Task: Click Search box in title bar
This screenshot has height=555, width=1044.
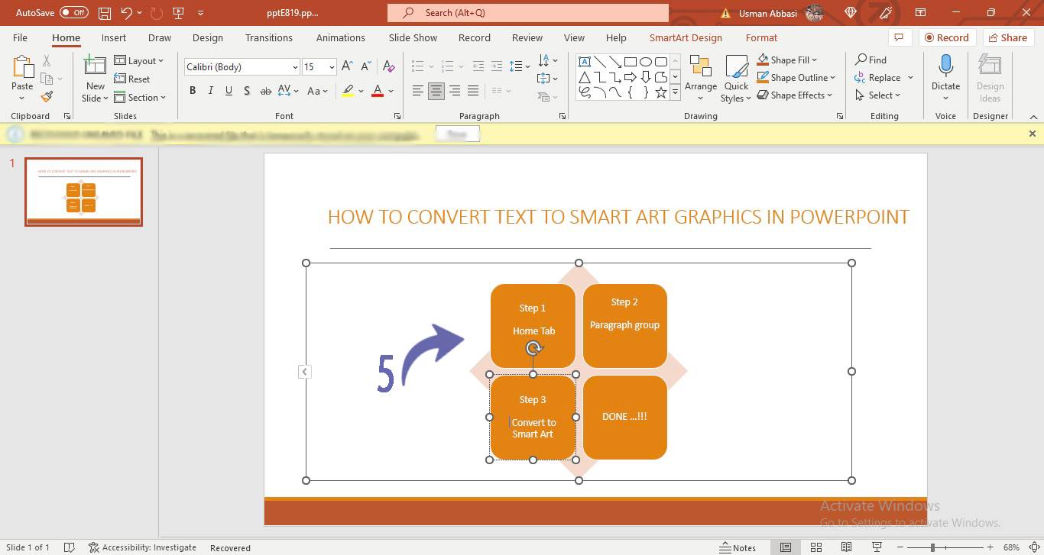Action: (528, 13)
